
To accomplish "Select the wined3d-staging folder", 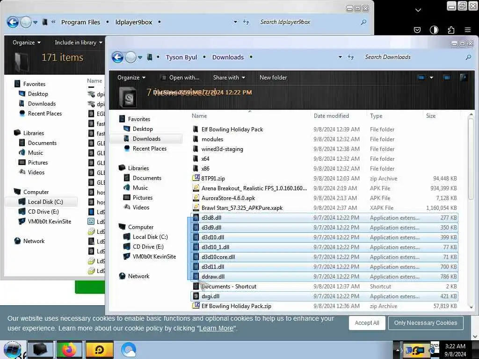I will [x=222, y=149].
